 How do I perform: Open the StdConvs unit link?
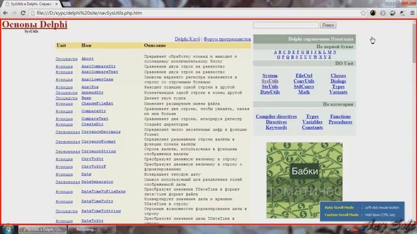click(304, 86)
